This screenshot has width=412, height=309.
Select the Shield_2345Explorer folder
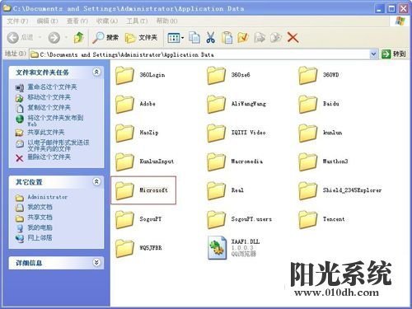tap(340, 190)
